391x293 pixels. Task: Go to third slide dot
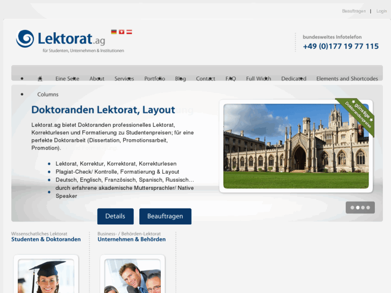click(363, 208)
